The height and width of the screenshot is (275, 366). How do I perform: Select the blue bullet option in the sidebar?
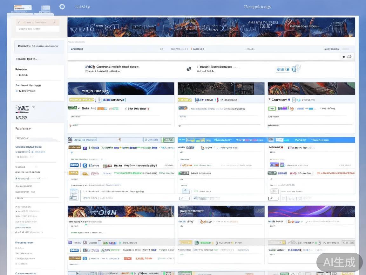click(x=17, y=91)
